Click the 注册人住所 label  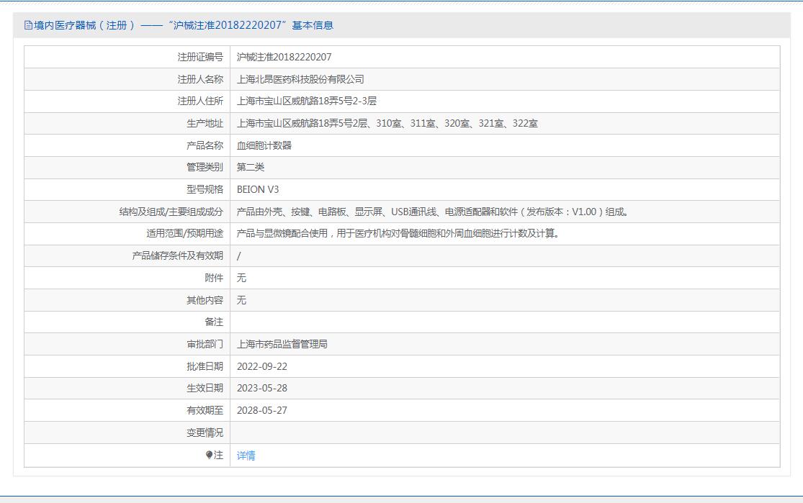pyautogui.click(x=200, y=101)
